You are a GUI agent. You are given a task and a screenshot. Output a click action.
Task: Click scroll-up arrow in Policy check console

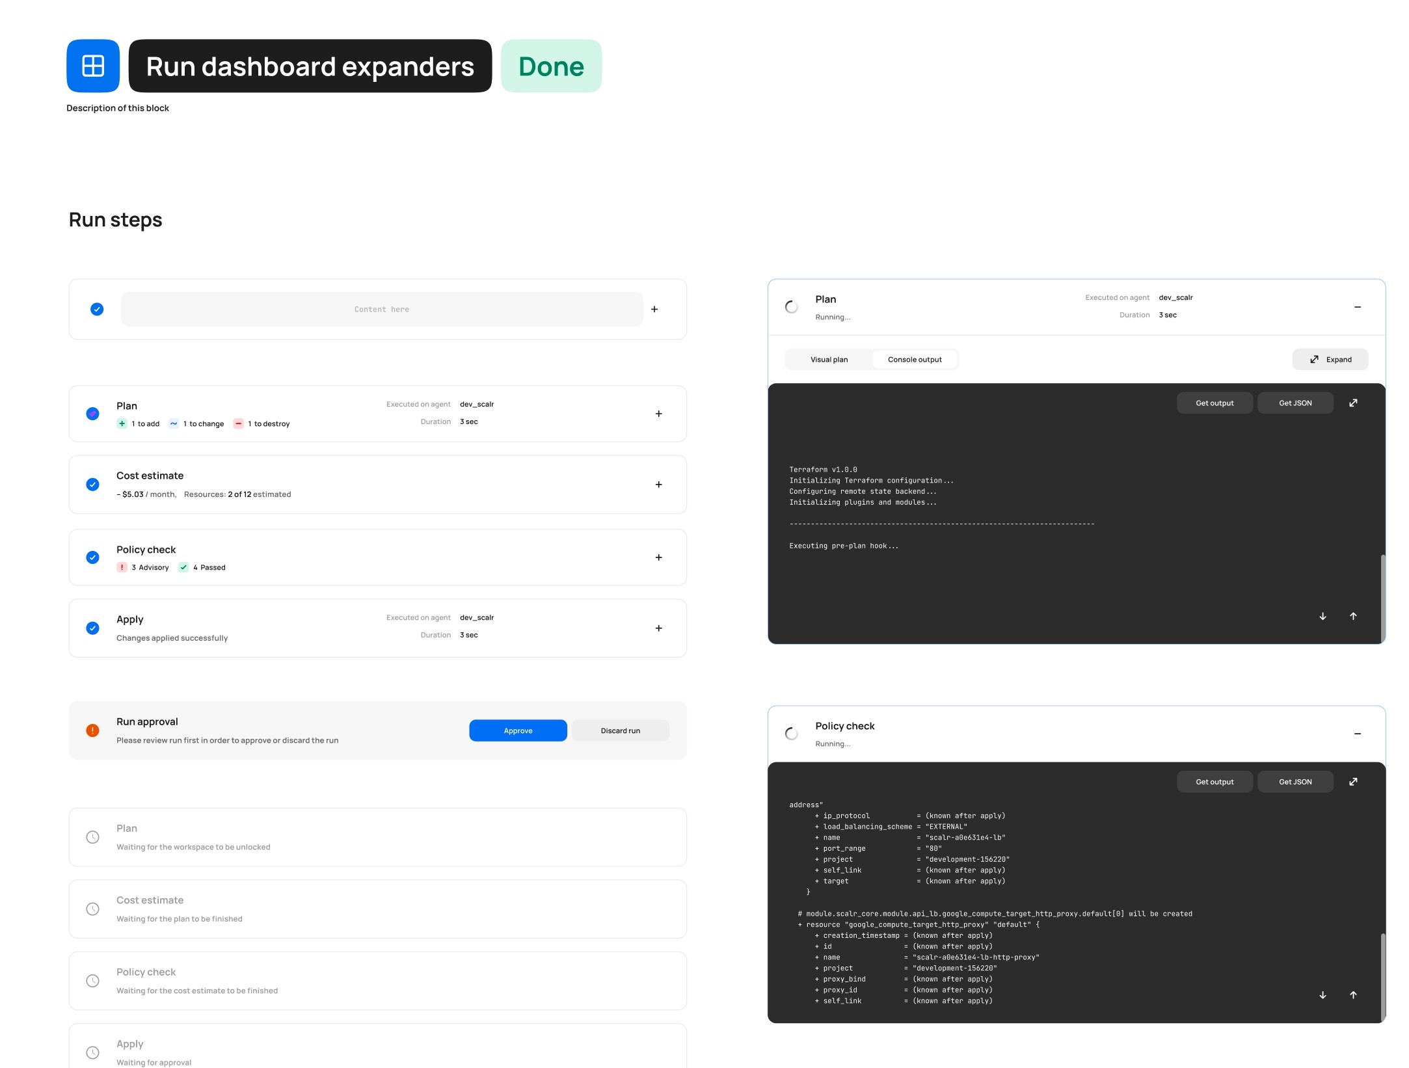(x=1353, y=995)
